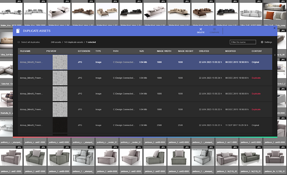The image size is (287, 175).
Task: Toggle the Select all duplicates checkbox
Action: click(x=19, y=42)
